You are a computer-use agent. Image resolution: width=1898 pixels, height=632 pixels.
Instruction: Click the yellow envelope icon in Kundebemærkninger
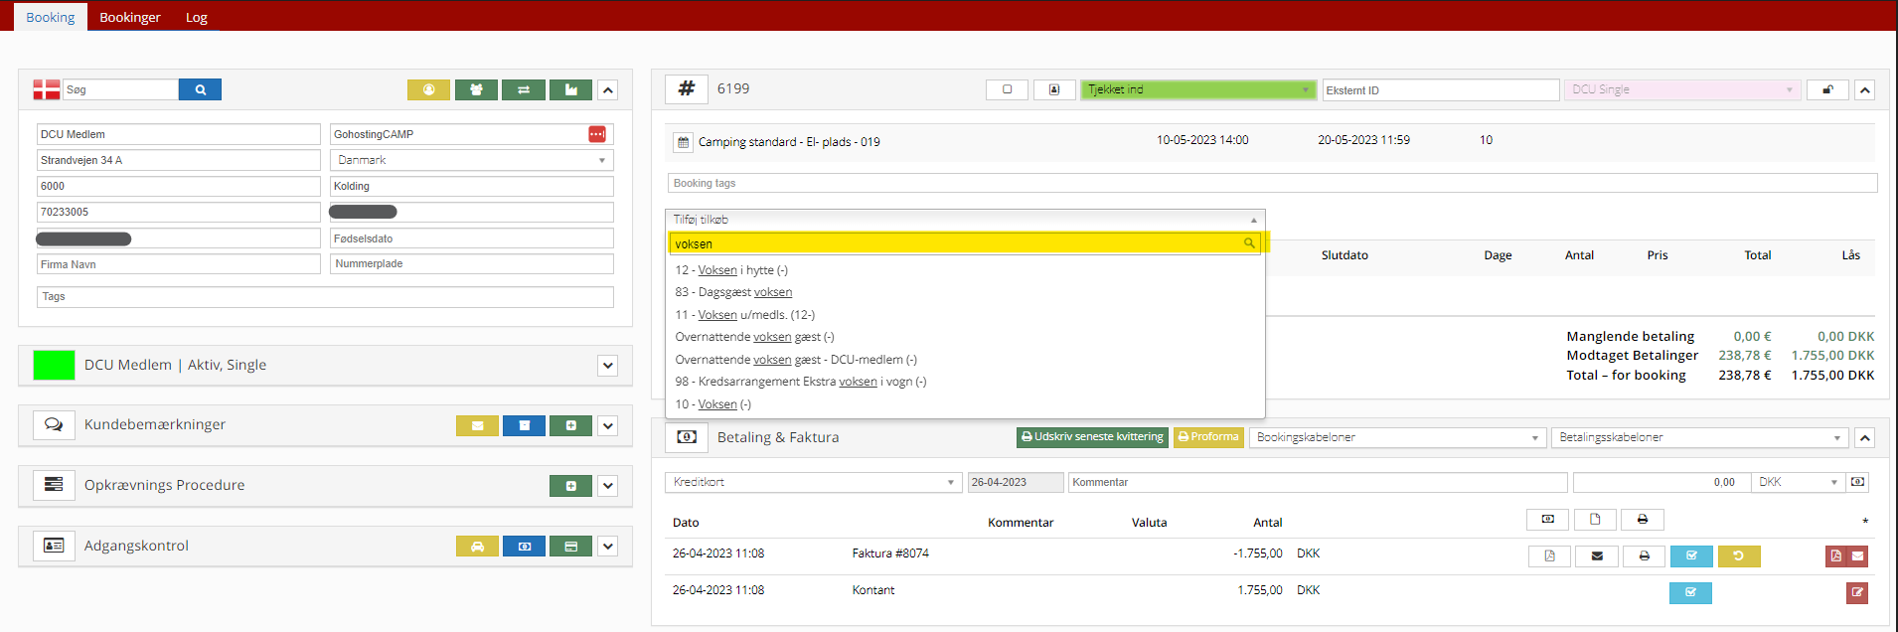point(477,425)
